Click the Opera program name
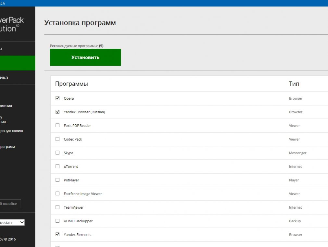This screenshot has width=328, height=247. coord(69,98)
